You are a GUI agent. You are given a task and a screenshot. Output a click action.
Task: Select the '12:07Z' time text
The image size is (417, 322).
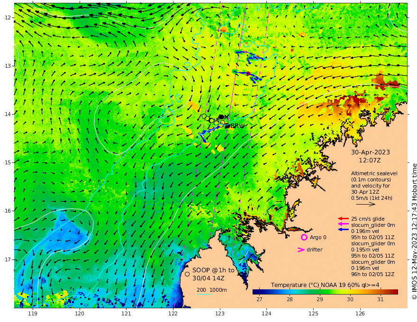pyautogui.click(x=370, y=161)
